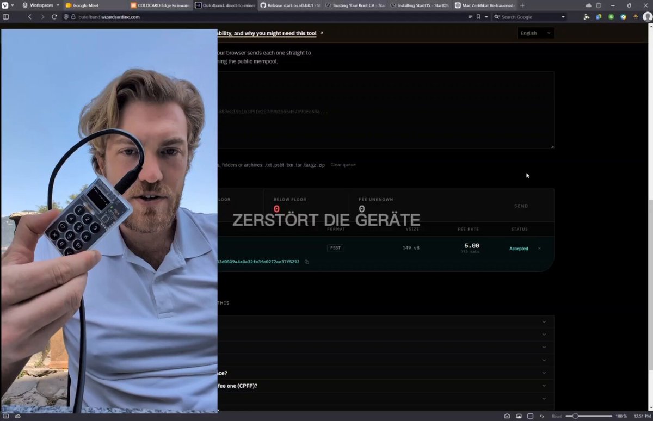Open the closed tabs trash icon
Image resolution: width=653 pixels, height=421 pixels.
pyautogui.click(x=599, y=5)
